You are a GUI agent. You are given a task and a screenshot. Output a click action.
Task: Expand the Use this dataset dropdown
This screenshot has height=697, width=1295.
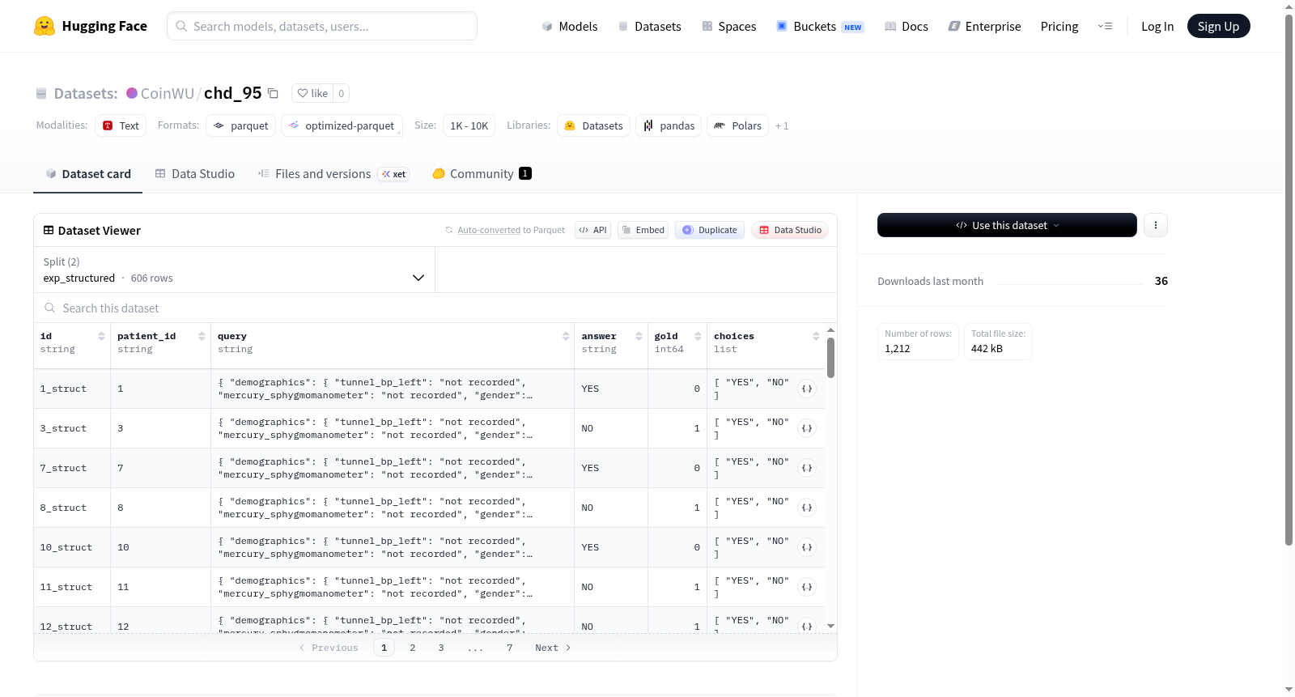pos(1007,226)
